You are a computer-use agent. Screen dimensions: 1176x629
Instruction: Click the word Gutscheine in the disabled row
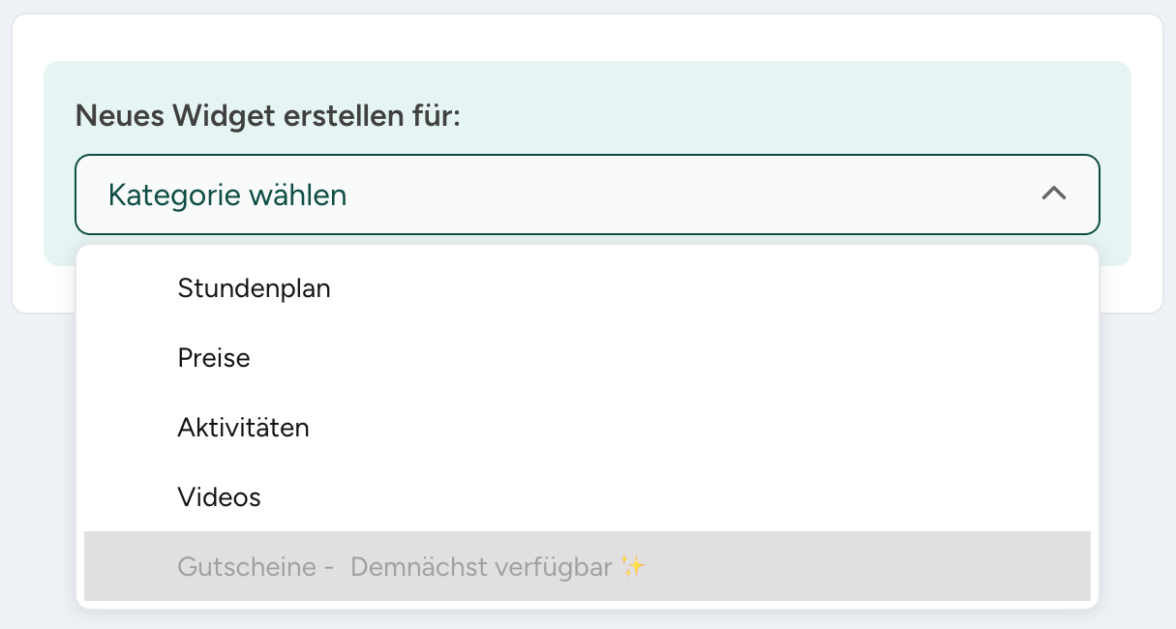(247, 566)
